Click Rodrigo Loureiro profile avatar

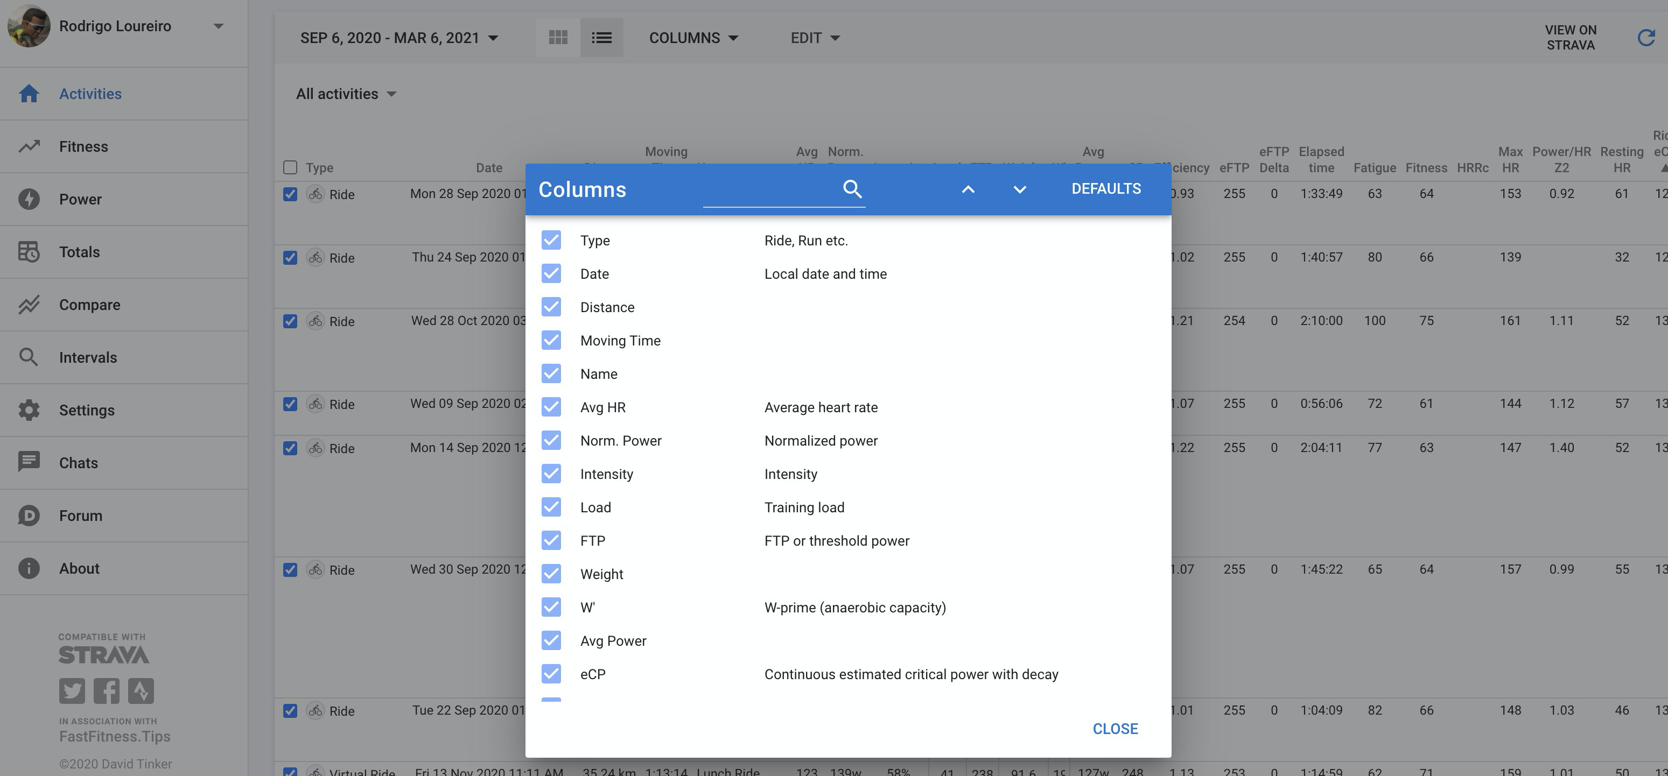[29, 26]
